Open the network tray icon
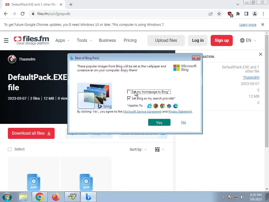Screen dimensions: 269x202 pos(236,197)
